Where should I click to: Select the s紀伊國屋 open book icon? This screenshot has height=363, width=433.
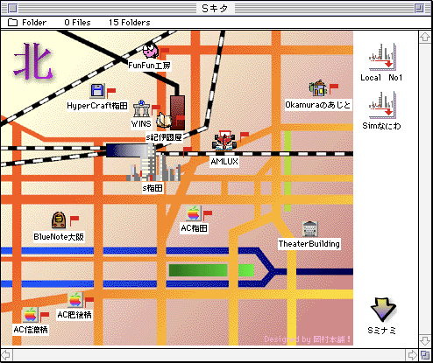pos(164,120)
